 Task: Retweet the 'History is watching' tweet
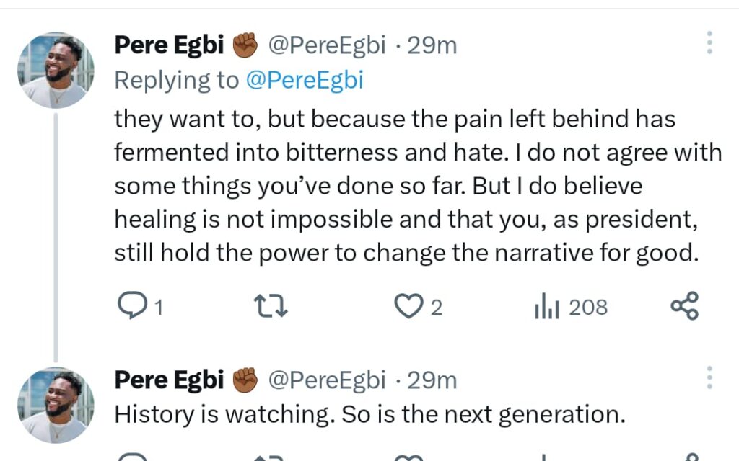point(273,457)
